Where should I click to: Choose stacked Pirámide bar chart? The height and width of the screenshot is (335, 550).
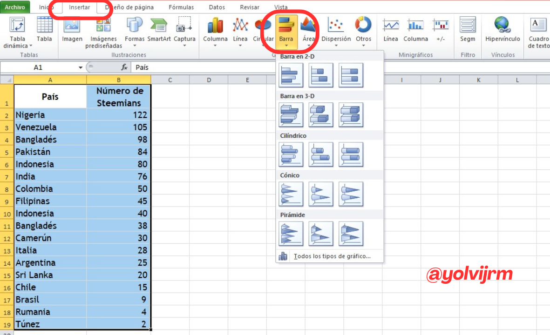(320, 234)
